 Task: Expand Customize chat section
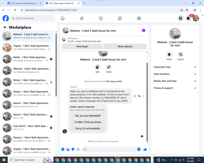(x=175, y=67)
